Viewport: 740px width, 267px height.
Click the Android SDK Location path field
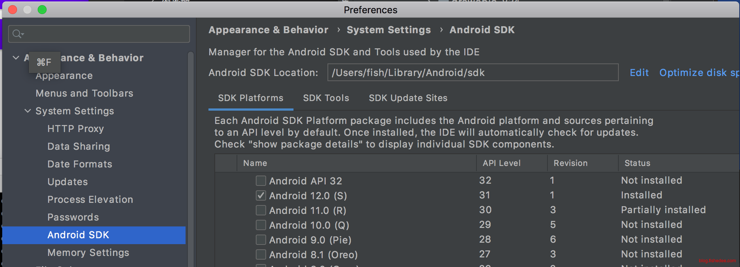coord(472,73)
